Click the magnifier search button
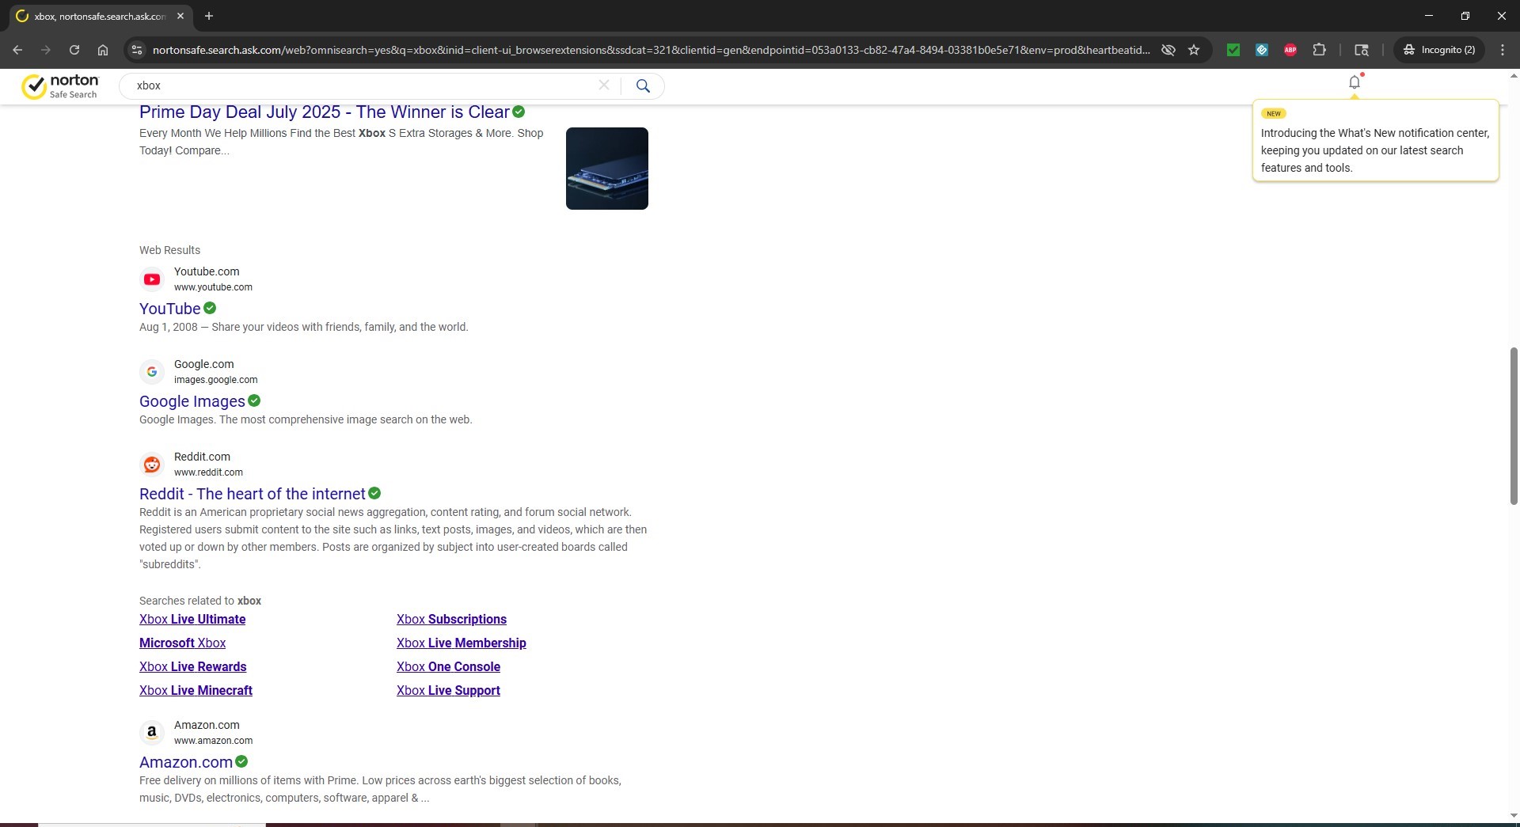The width and height of the screenshot is (1520, 827). coord(643,85)
